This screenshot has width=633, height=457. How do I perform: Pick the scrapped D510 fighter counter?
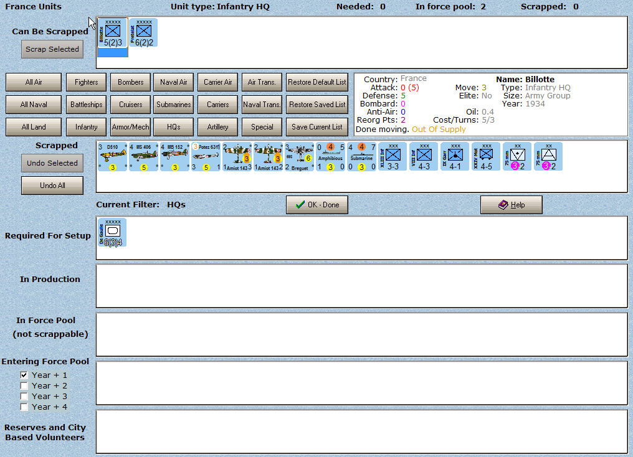point(113,156)
